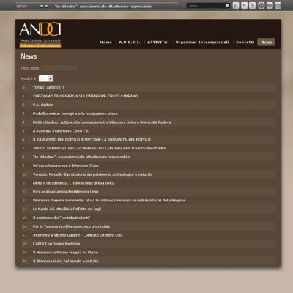This screenshot has height=293, width=293.
Task: Open 'Pedofilia online' article link
Action: (75, 114)
